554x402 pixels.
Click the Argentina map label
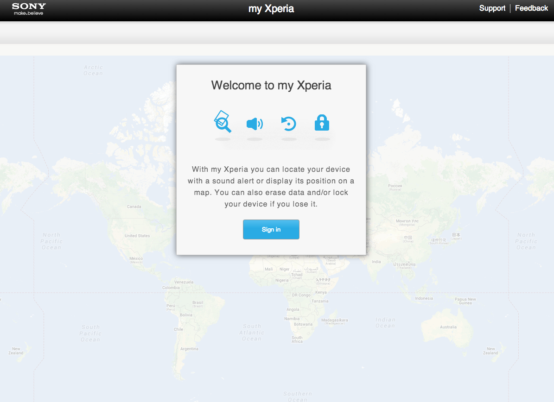[189, 349]
